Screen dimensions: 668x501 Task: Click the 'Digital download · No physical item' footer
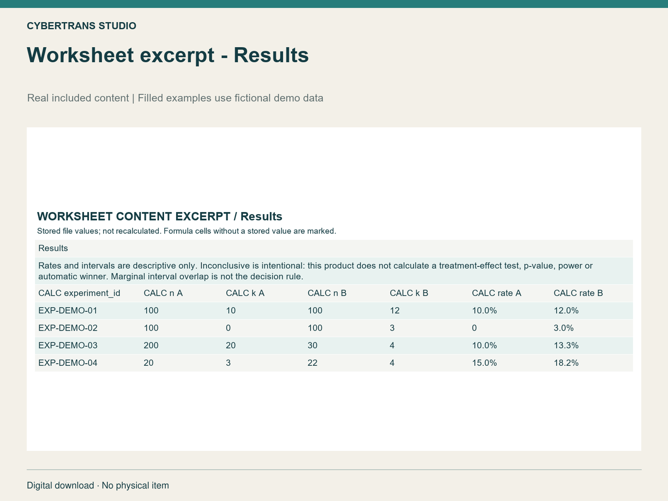[x=98, y=486]
